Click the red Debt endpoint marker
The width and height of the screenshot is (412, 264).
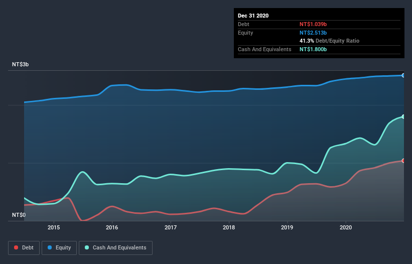pyautogui.click(x=403, y=161)
